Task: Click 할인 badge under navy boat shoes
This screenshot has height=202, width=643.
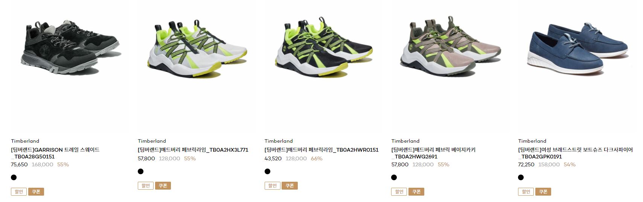Action: (x=526, y=191)
